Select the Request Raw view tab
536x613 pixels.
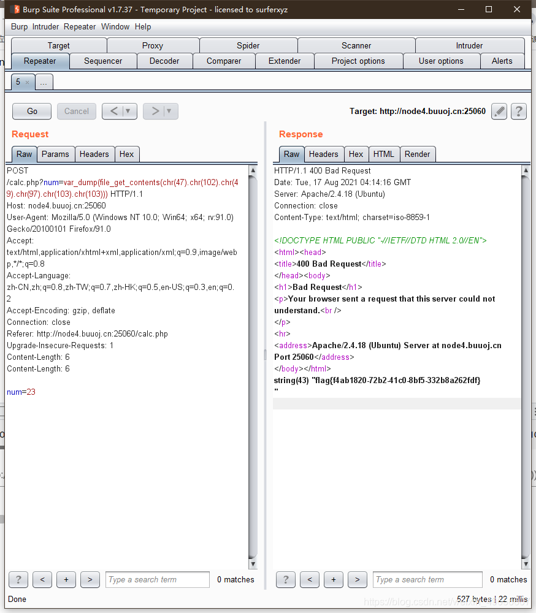tap(25, 154)
